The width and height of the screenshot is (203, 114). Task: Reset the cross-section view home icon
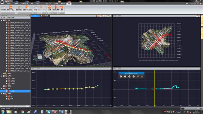tap(199, 69)
